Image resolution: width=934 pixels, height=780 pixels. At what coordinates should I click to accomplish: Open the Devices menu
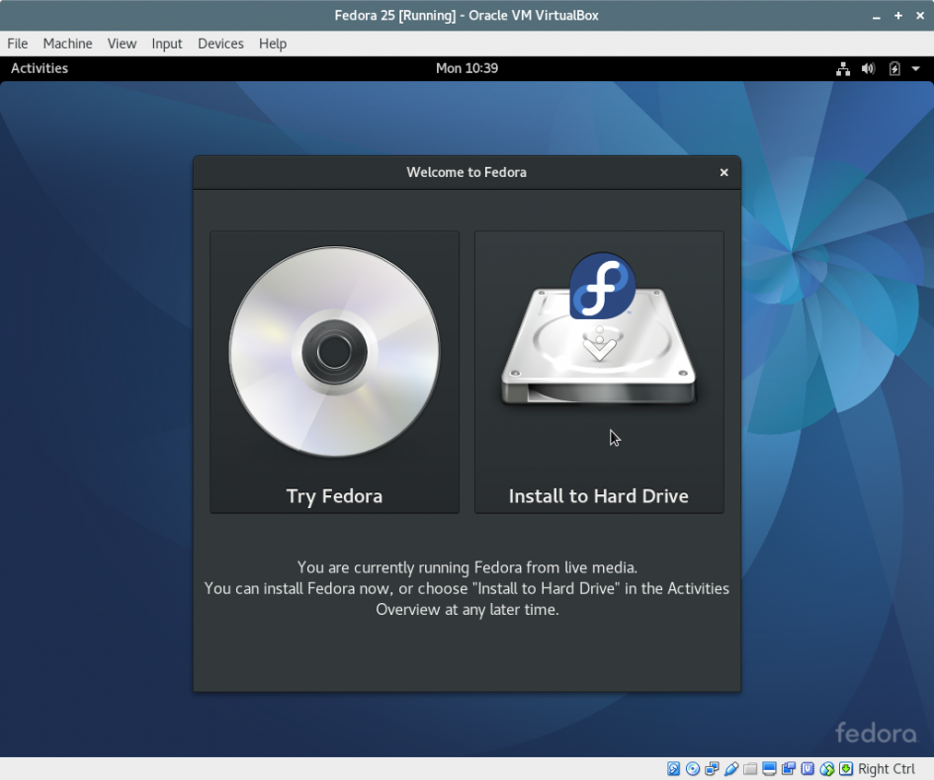(220, 43)
